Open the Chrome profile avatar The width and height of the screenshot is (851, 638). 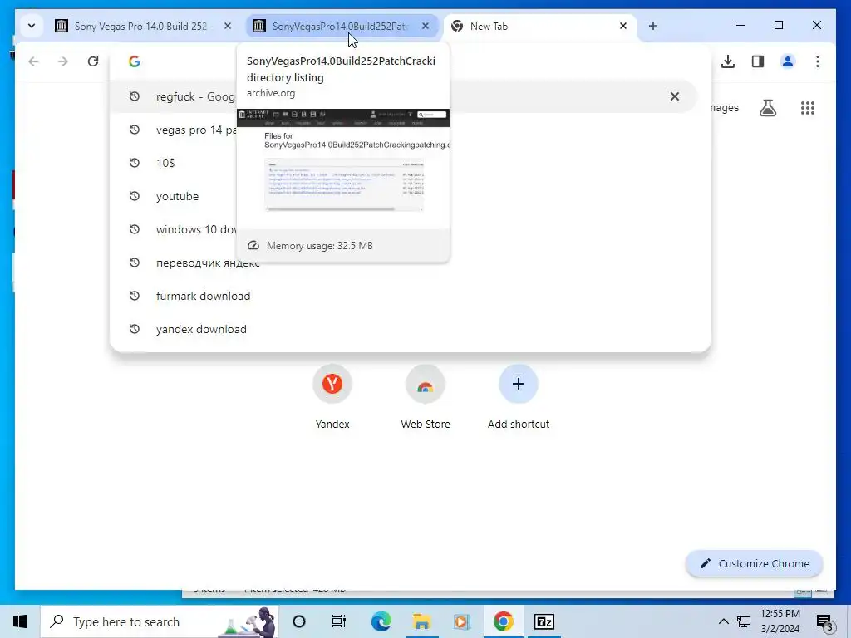(788, 61)
